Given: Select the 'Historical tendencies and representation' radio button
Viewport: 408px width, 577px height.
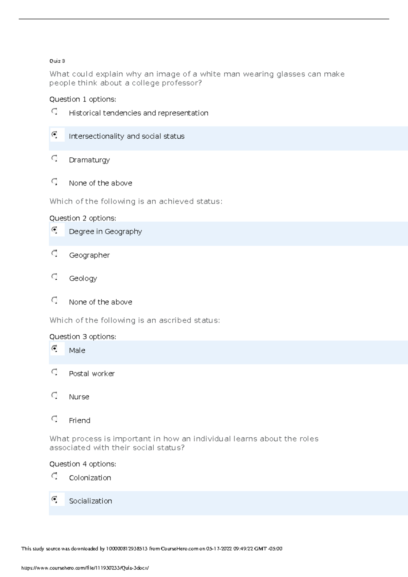Looking at the screenshot, I should tap(54, 111).
